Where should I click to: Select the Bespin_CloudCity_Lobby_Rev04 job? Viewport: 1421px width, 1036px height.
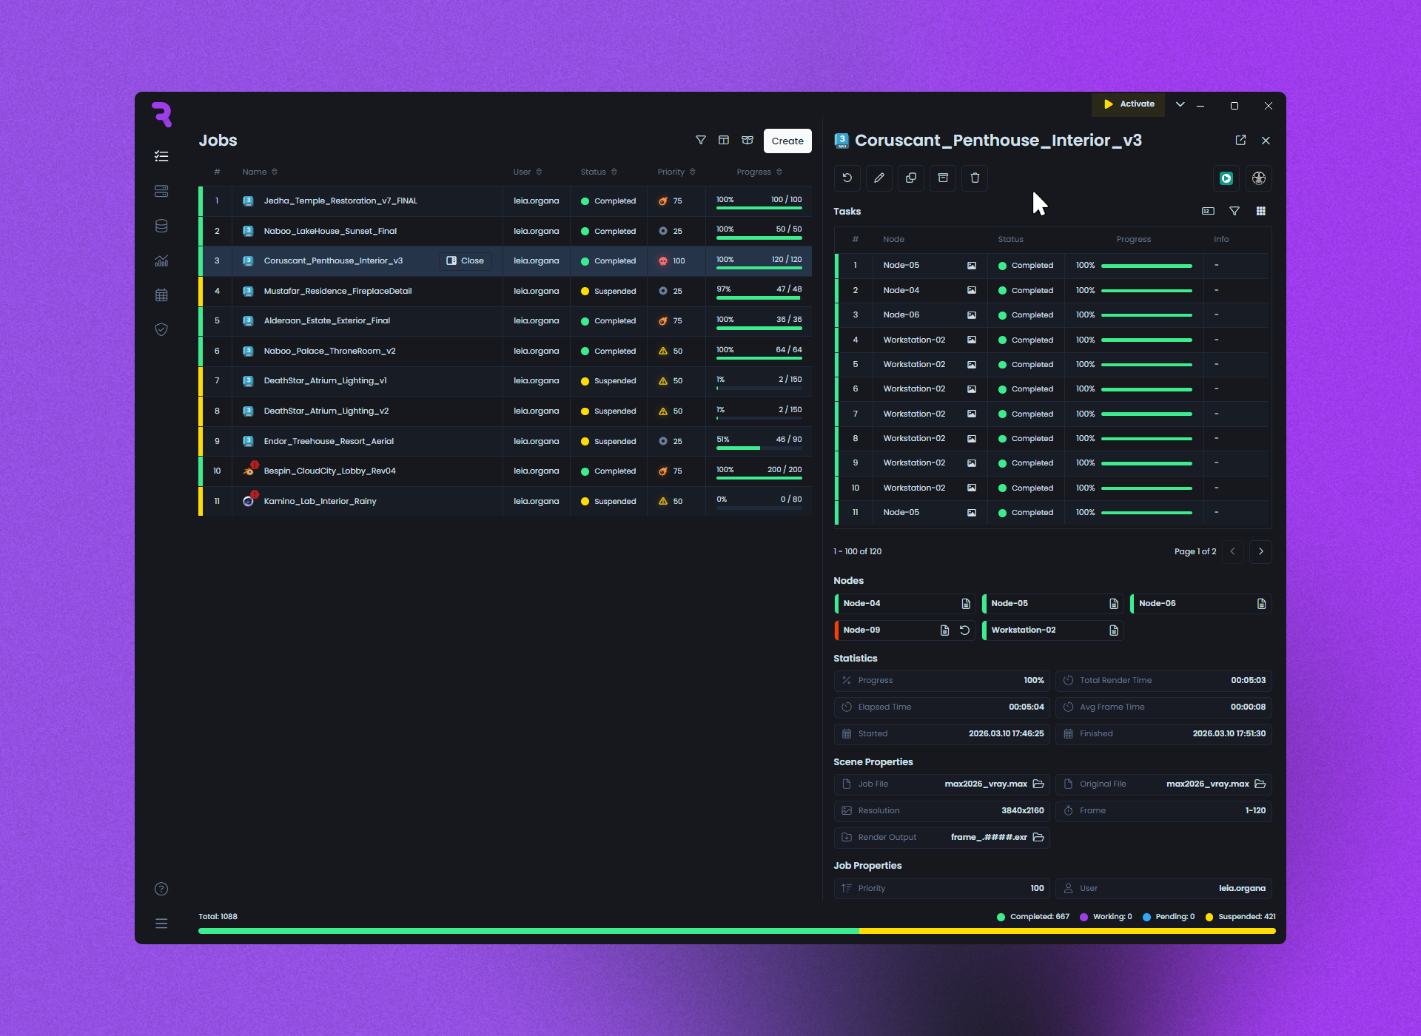tap(505, 471)
